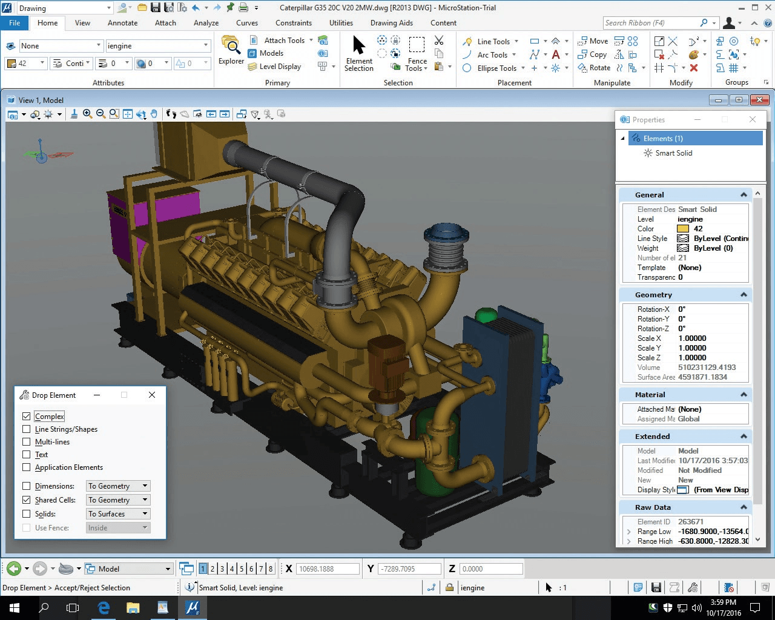Toggle the Shared Cells checkbox

pos(26,500)
